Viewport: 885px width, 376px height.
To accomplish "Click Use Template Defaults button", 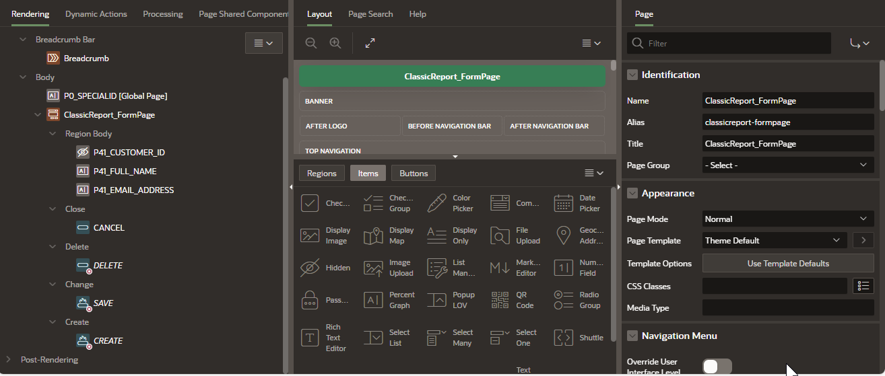I will click(788, 263).
